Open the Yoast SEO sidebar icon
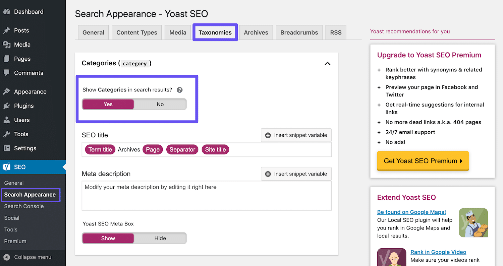Image resolution: width=503 pixels, height=266 pixels. point(7,167)
